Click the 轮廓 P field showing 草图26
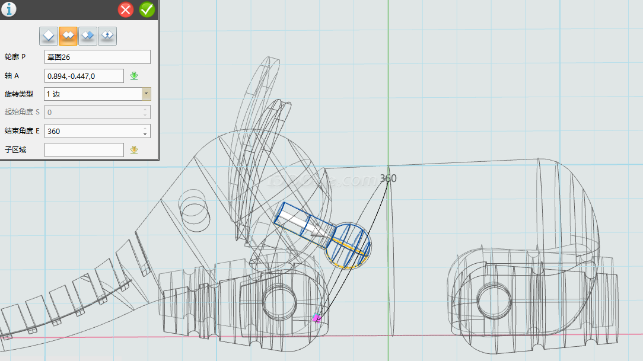The height and width of the screenshot is (361, 643). tap(97, 57)
